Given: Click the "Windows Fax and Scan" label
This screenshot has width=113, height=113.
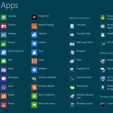Looking at the screenshot, I should (85, 96).
